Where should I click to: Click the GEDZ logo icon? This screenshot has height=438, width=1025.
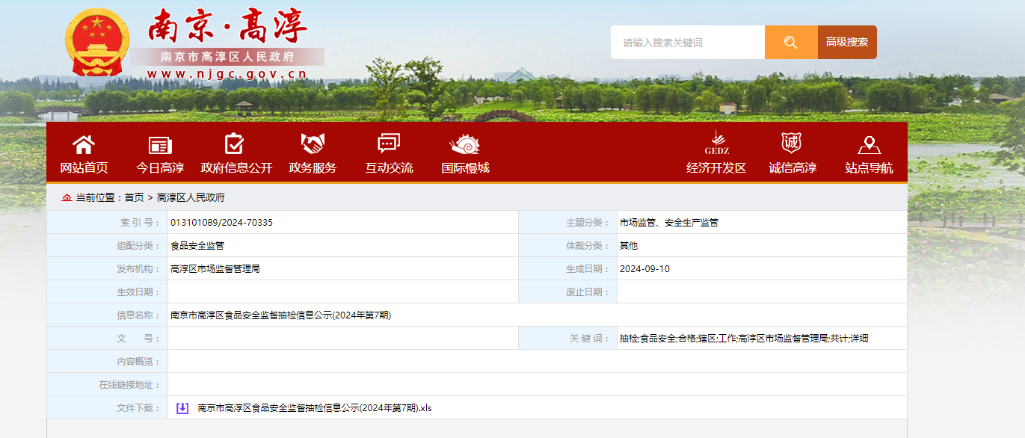716,143
